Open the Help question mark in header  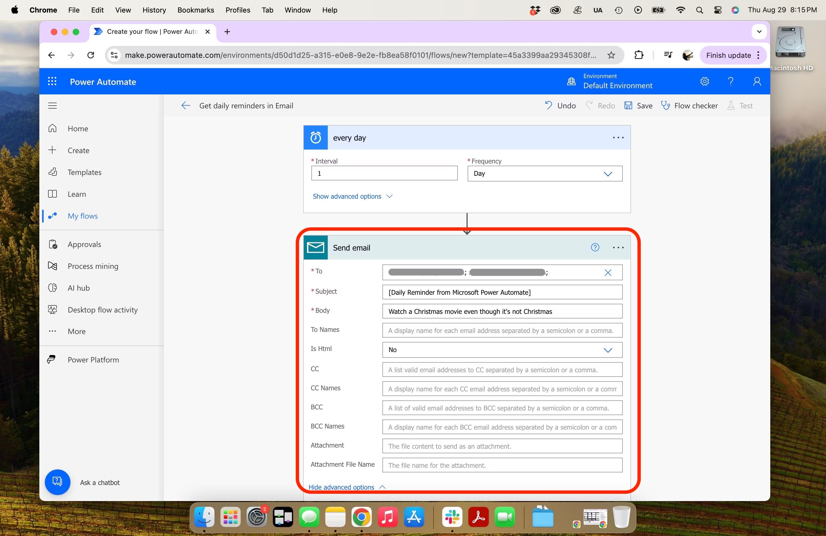click(731, 82)
